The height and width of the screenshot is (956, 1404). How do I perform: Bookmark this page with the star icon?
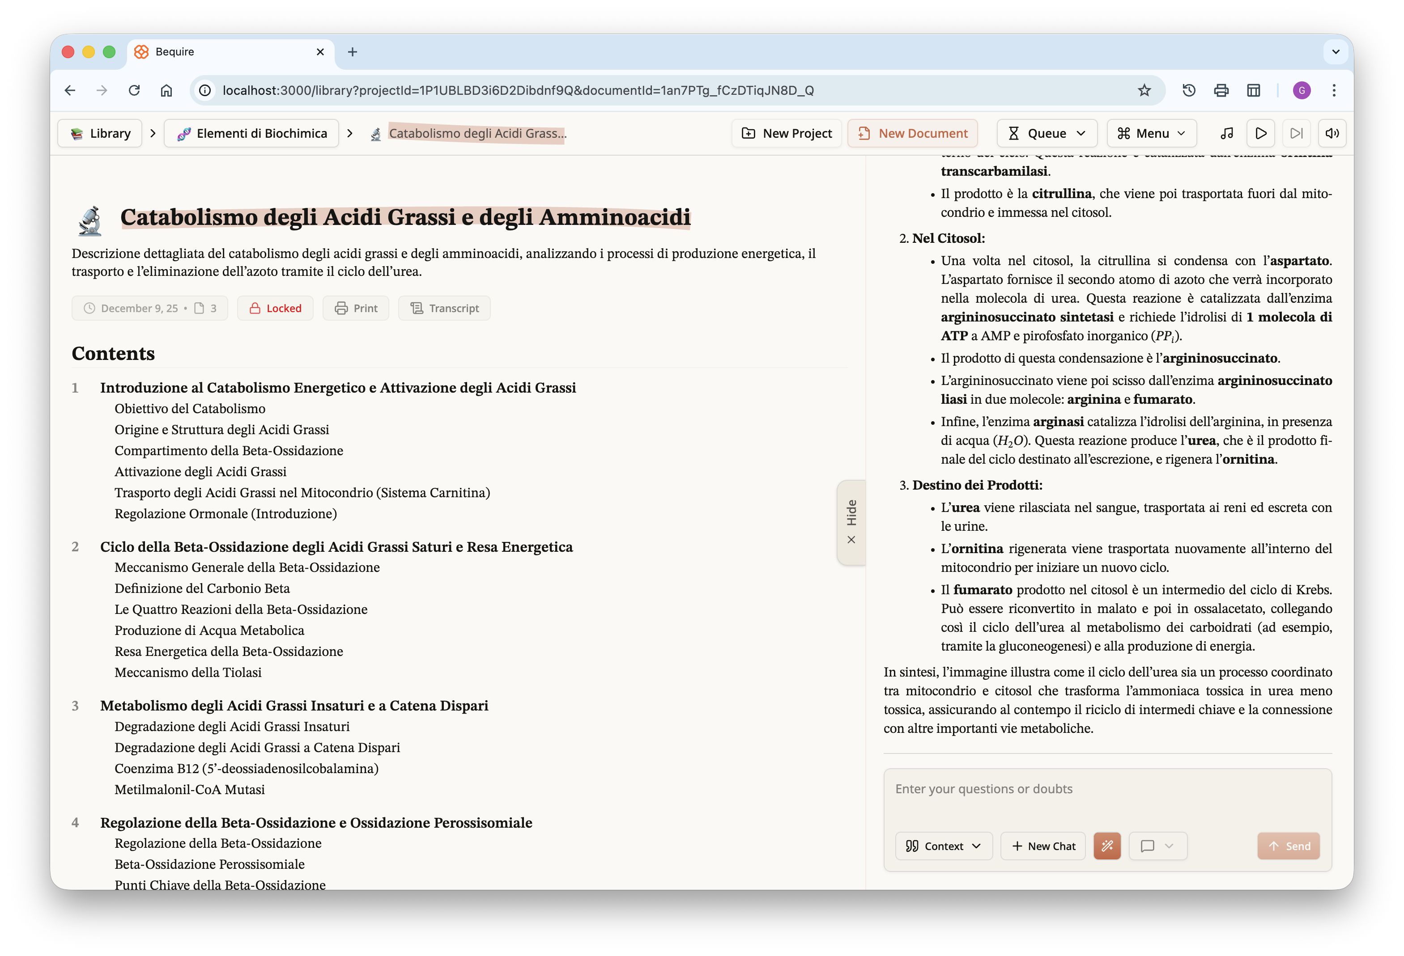1144,91
